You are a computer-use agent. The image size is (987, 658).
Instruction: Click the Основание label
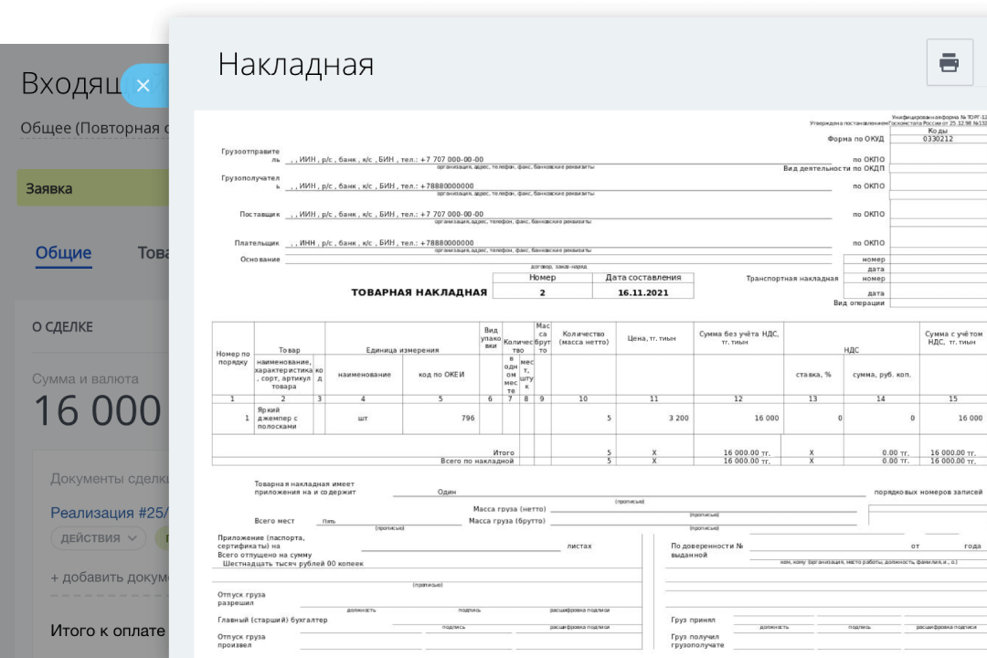click(x=260, y=260)
